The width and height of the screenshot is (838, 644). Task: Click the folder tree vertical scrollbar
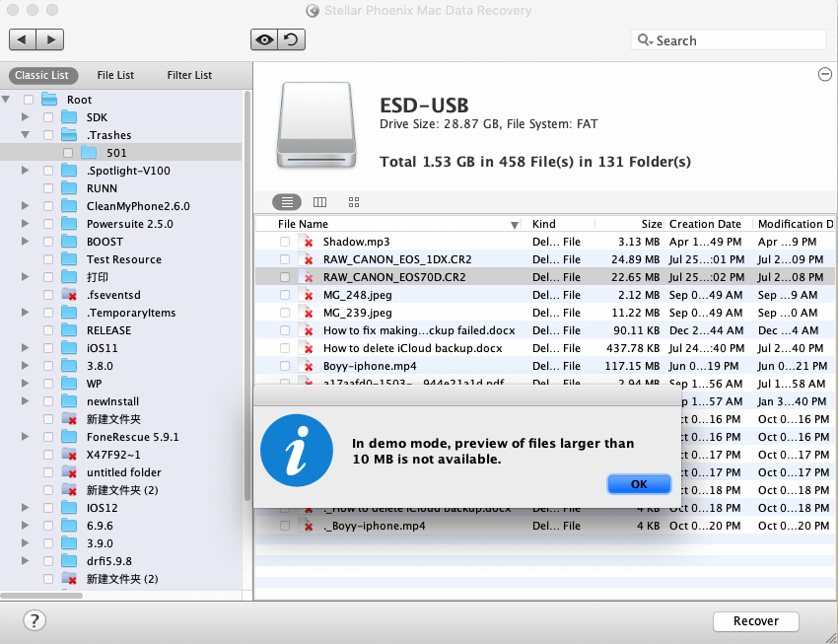pyautogui.click(x=247, y=297)
